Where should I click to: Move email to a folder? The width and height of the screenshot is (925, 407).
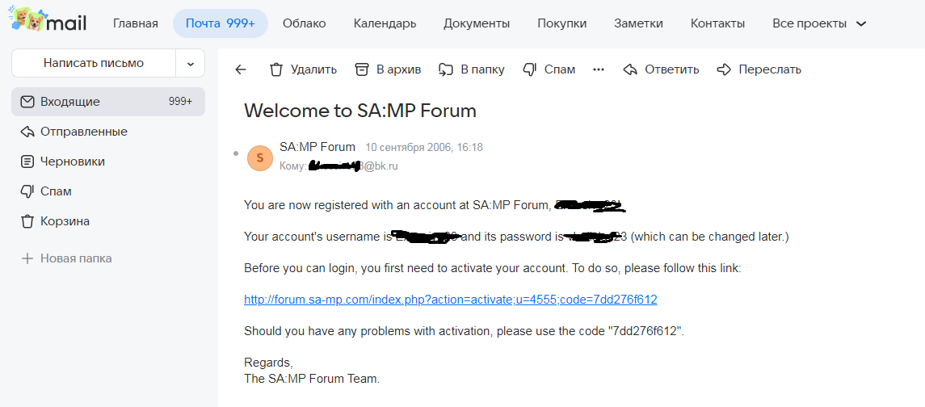[x=471, y=69]
